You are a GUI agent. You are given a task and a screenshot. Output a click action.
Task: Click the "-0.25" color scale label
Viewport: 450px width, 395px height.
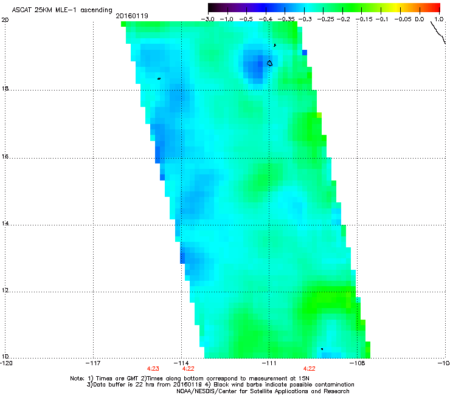[326, 19]
